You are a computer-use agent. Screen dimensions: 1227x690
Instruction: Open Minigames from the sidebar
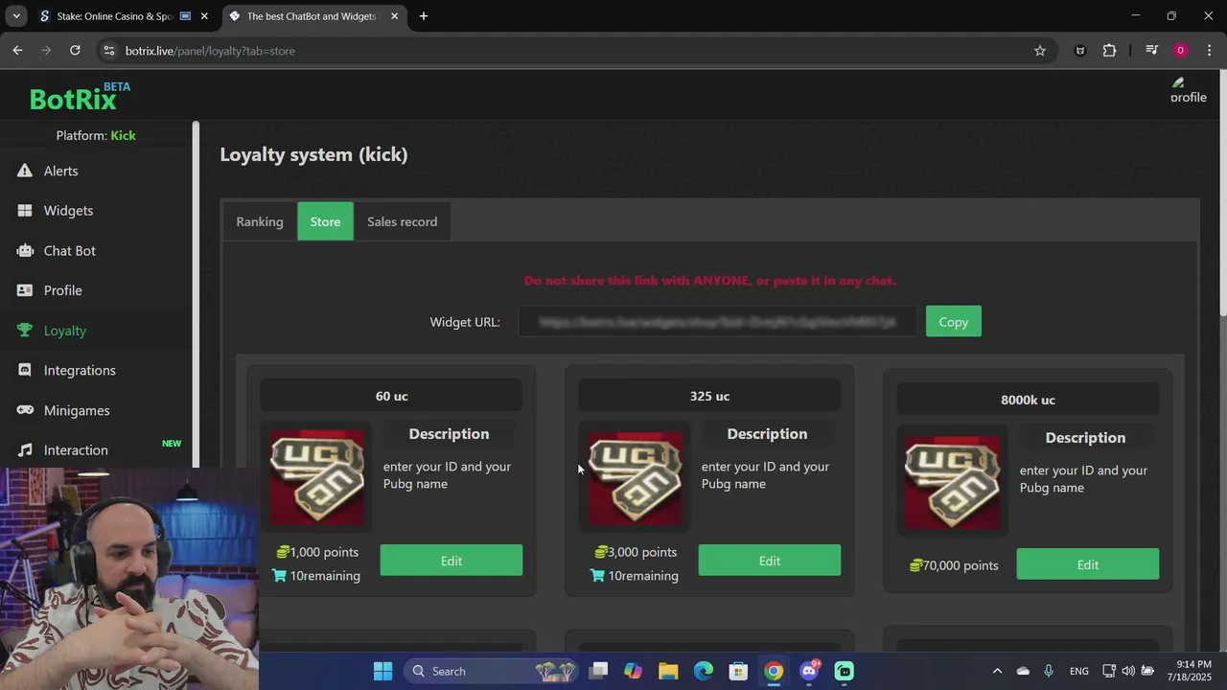(x=76, y=410)
